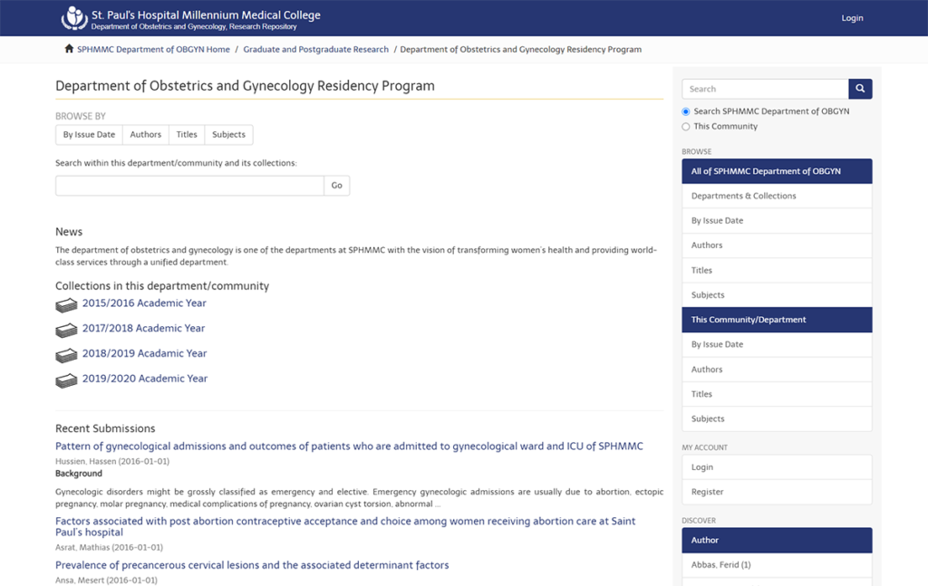Filter by author Abbas, Ferid (1)
Viewport: 928px width, 586px height.
(777, 564)
